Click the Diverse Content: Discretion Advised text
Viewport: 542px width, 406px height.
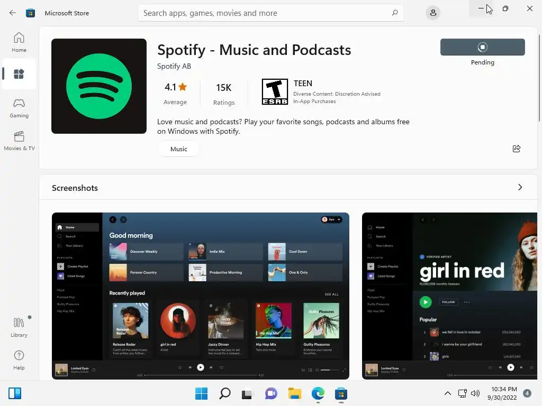(x=337, y=94)
